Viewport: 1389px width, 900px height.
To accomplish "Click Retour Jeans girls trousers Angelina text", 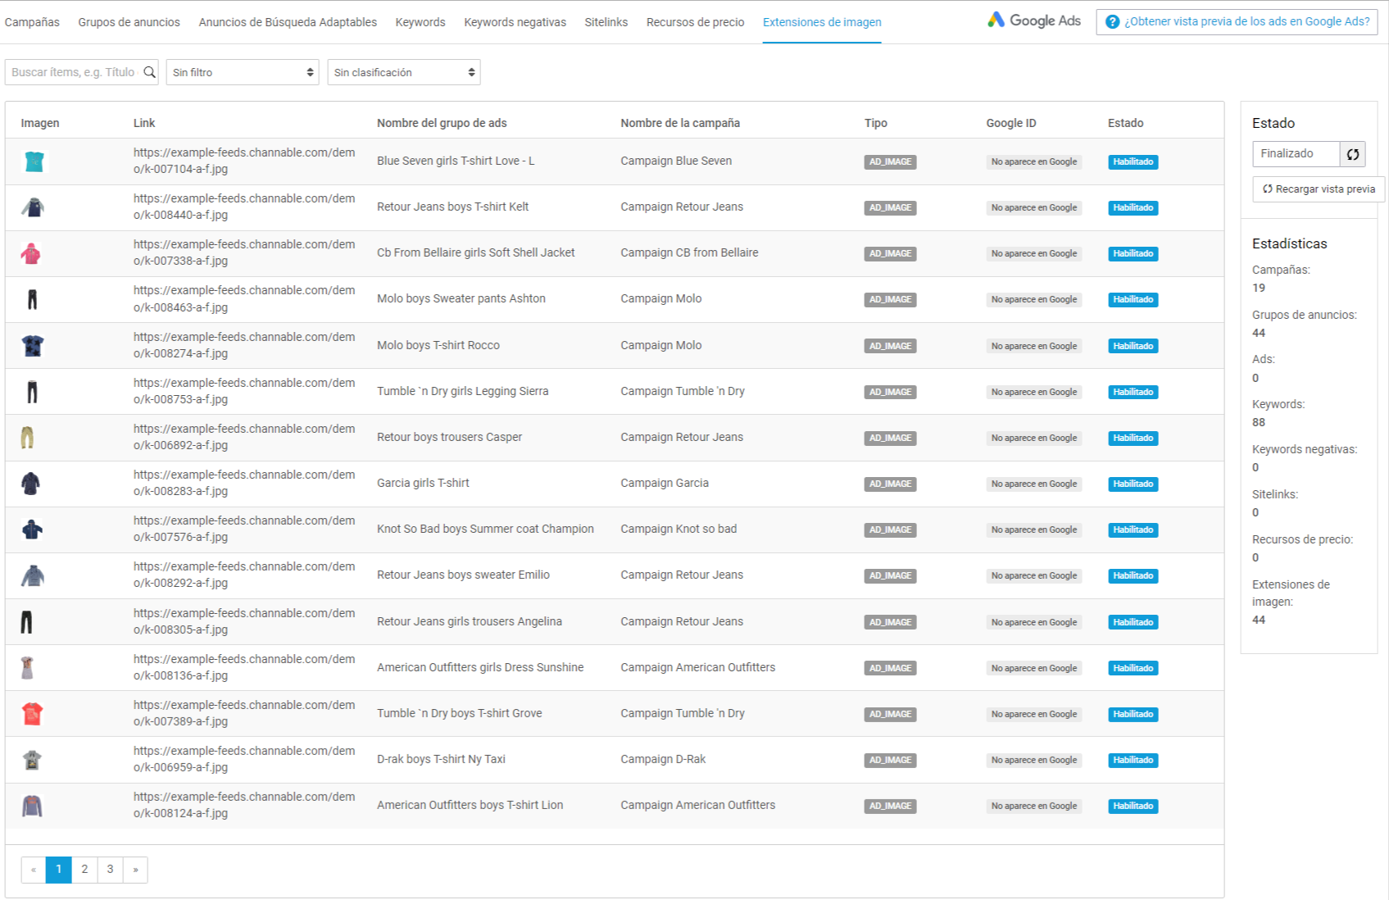I will [x=470, y=621].
